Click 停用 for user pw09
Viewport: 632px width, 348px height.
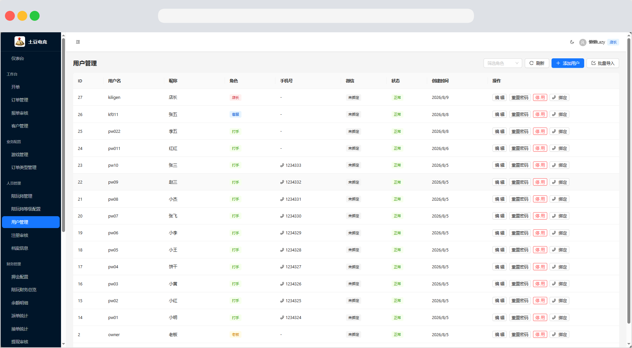click(540, 182)
